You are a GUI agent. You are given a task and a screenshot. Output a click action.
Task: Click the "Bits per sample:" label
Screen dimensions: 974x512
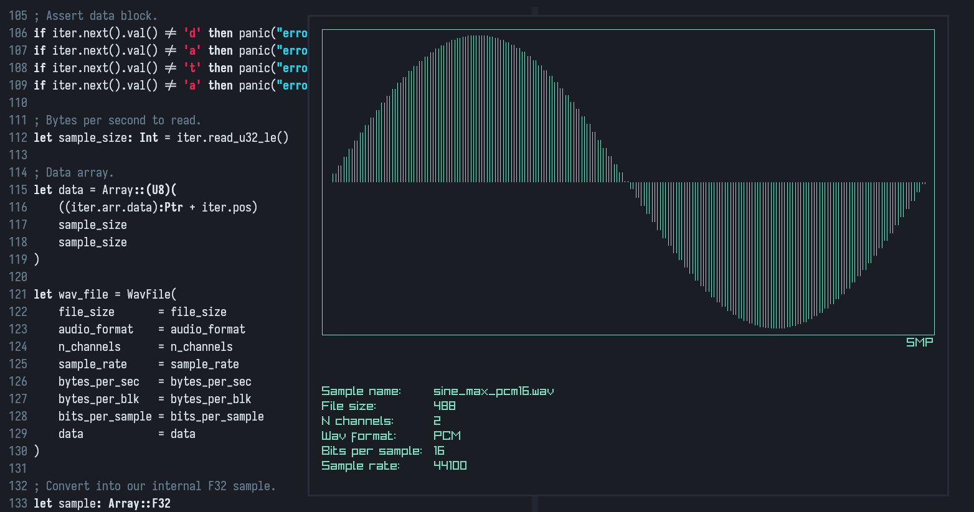point(371,451)
